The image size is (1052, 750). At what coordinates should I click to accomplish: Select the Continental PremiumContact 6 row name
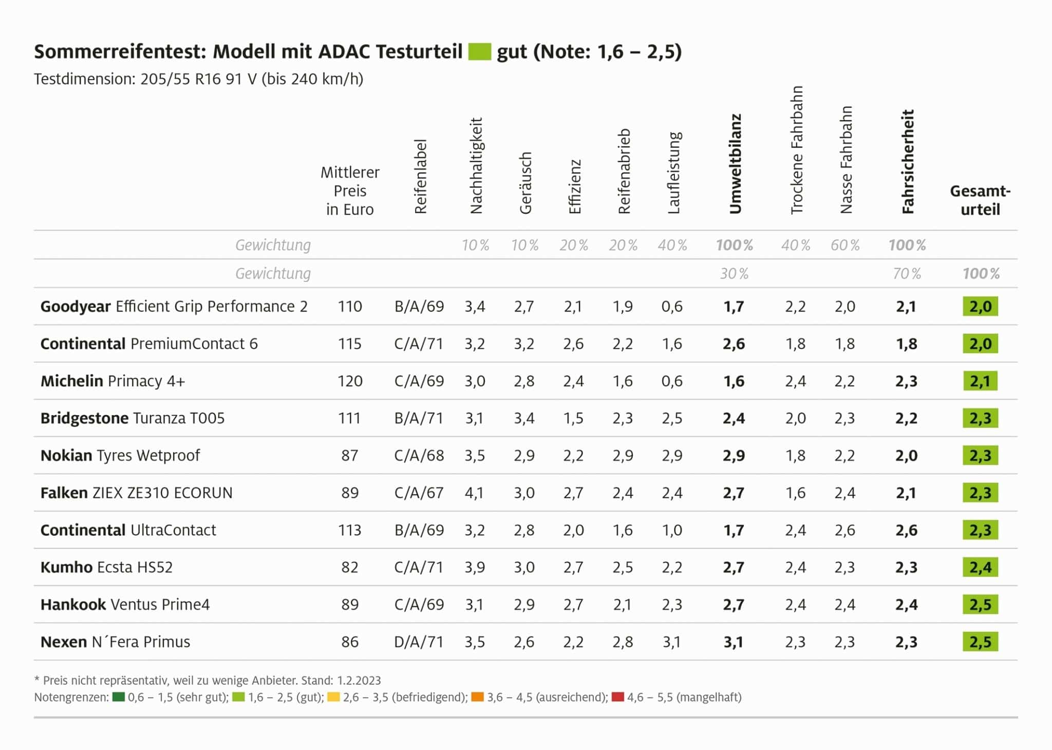[149, 344]
